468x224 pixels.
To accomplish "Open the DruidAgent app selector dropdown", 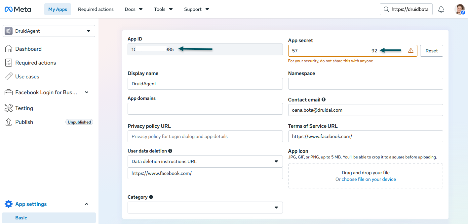I will coord(49,31).
